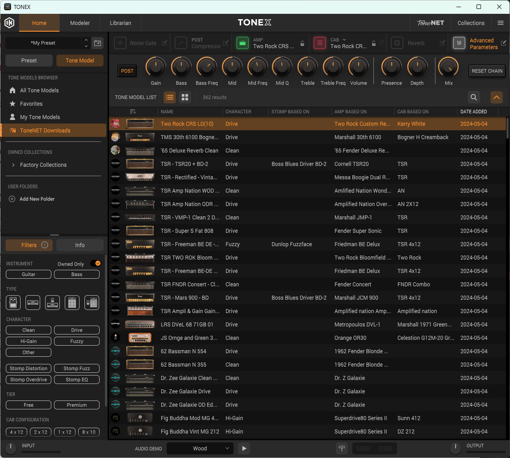This screenshot has width=510, height=458.
Task: Click the OUTPUT level knob
Action: [x=456, y=448]
